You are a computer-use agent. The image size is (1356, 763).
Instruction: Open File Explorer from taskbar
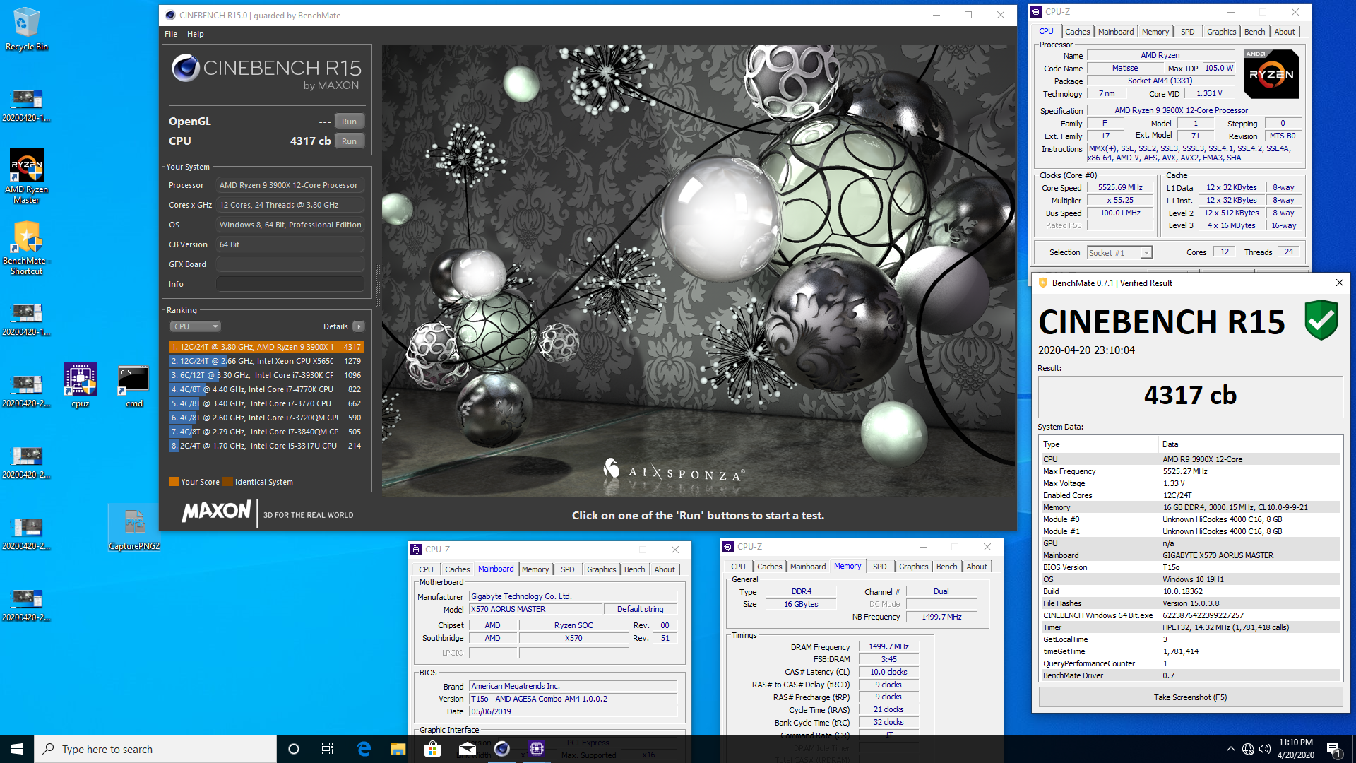398,749
